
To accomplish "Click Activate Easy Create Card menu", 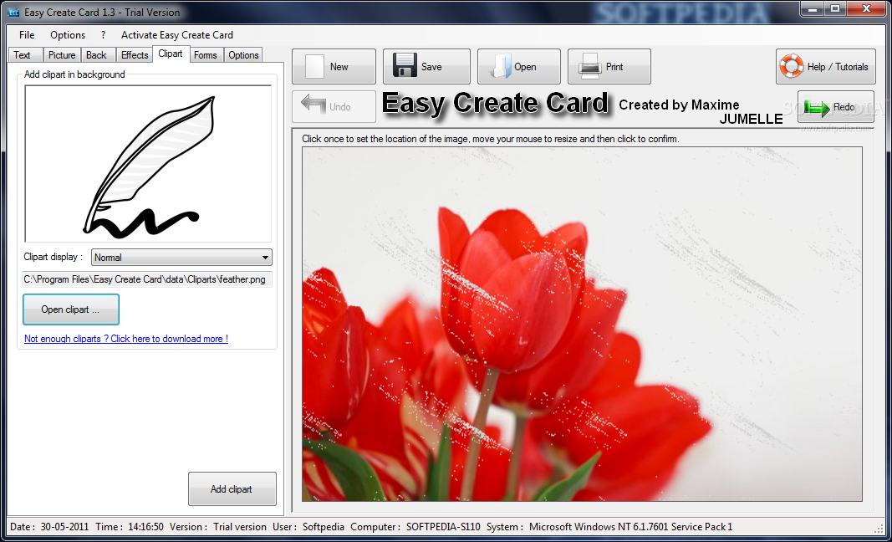I will (177, 35).
